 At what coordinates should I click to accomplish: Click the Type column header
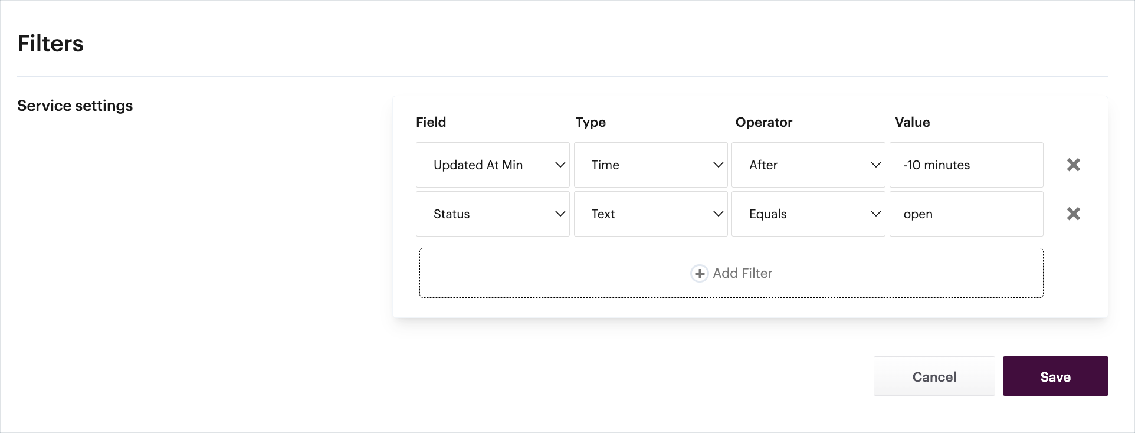click(x=591, y=122)
